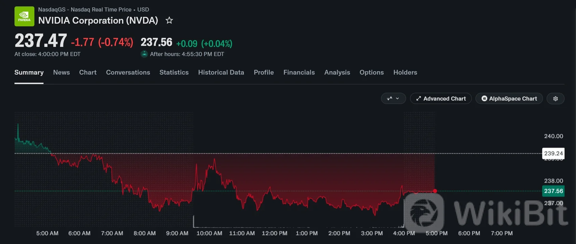
Task: Click the NasdaqGS real time price text
Action: (93, 9)
